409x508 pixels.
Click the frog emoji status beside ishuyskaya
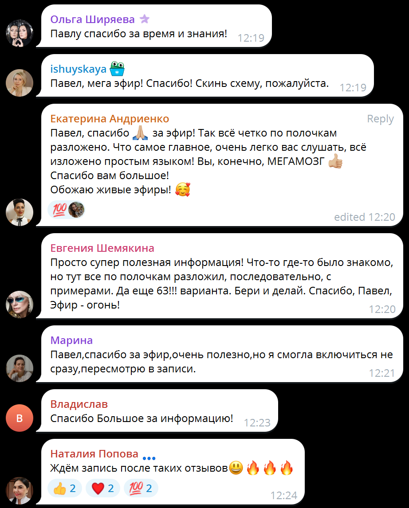pos(117,68)
